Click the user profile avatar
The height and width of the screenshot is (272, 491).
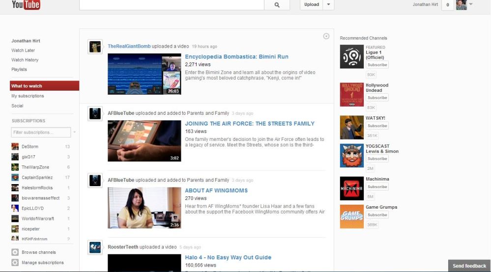tap(461, 5)
